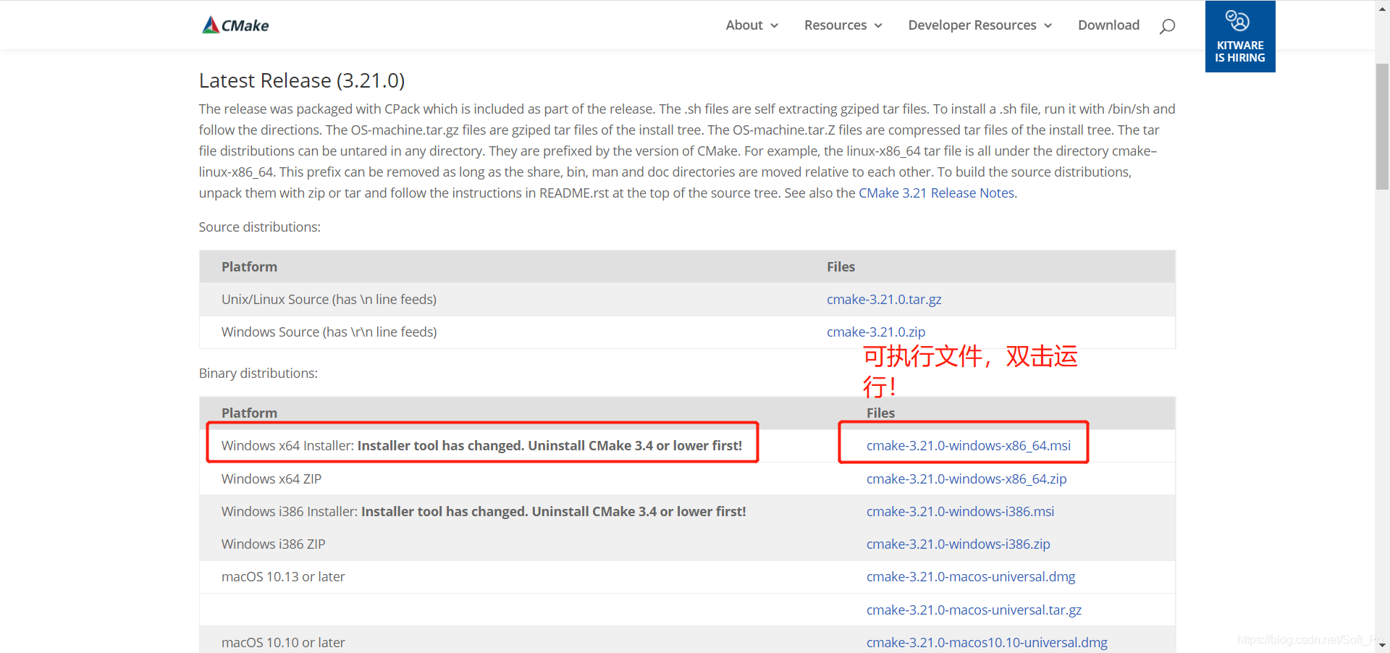Screen dimensions: 1390x653
Task: Expand the Resources menu chevron
Action: coord(878,25)
